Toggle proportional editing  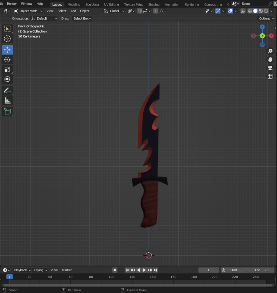tap(155, 11)
